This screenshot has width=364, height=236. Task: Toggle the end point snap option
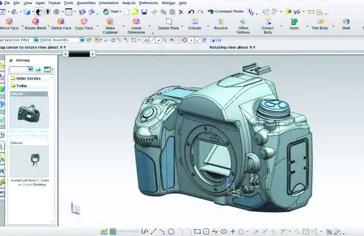(153, 40)
